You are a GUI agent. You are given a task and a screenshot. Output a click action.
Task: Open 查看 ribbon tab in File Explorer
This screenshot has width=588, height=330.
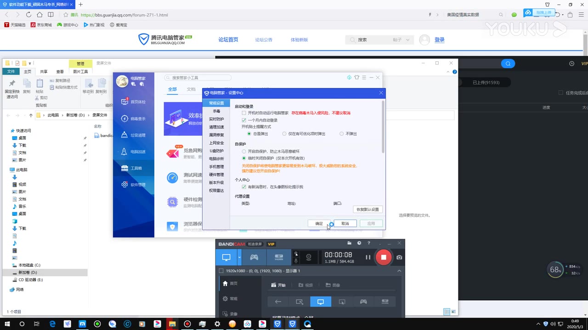click(60, 71)
